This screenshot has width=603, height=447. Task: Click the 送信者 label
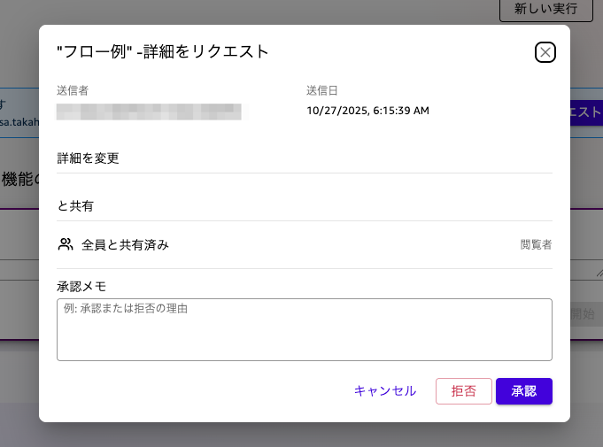tap(73, 90)
